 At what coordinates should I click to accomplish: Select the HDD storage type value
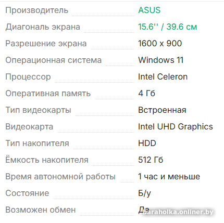point(147,143)
